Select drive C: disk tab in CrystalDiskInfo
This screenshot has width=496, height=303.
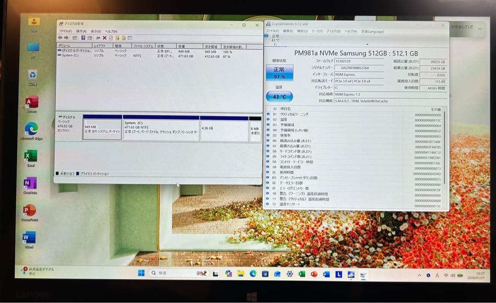(276, 40)
